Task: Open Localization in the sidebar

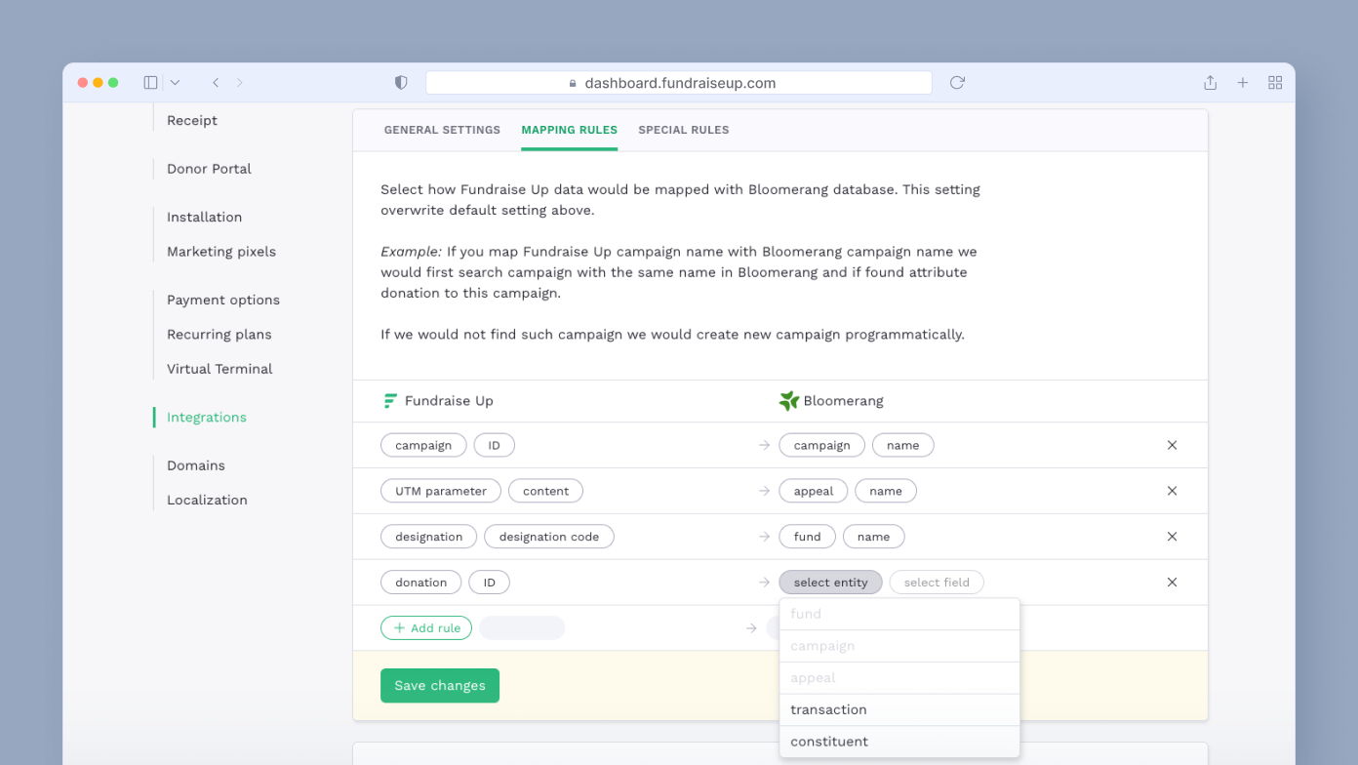Action: (x=207, y=500)
